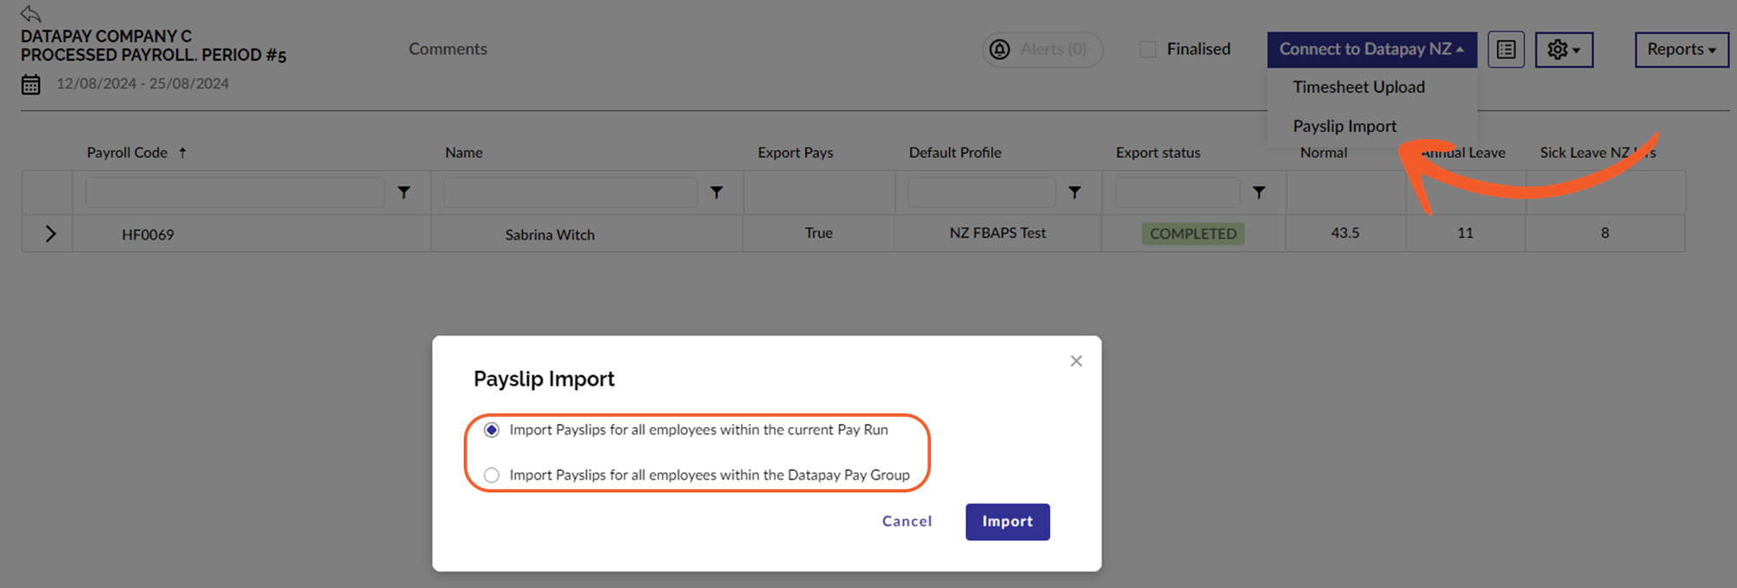Click the Payroll Code column header
Screen dimensions: 1737x588
[x=127, y=153]
